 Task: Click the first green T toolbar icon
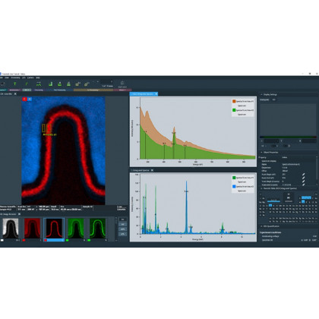[14, 84]
